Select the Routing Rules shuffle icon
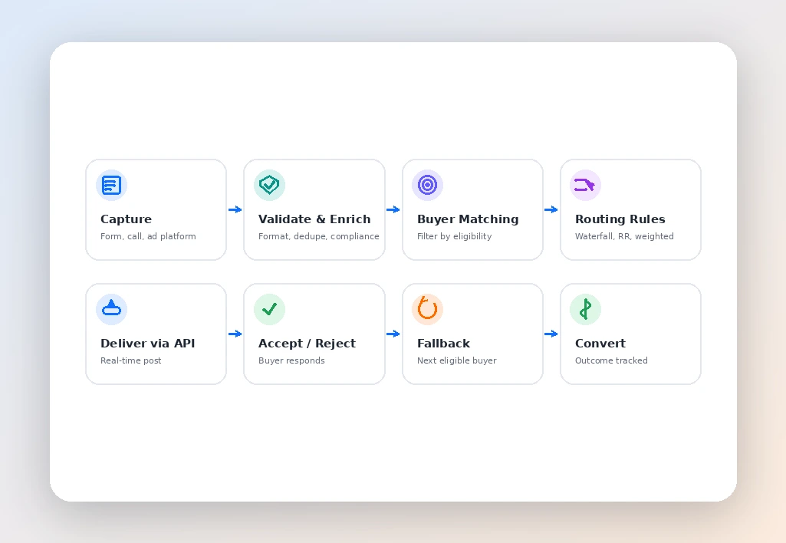786x543 pixels. coord(585,185)
